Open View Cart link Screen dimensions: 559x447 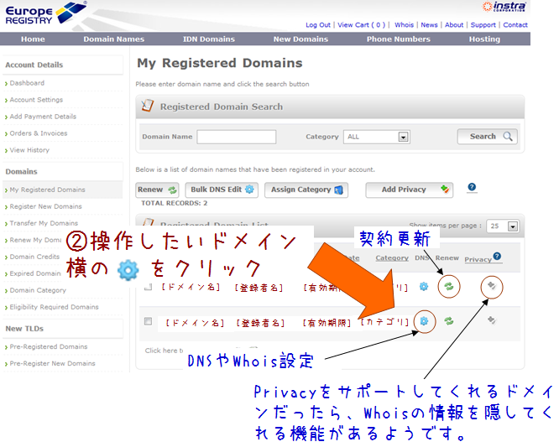(361, 25)
